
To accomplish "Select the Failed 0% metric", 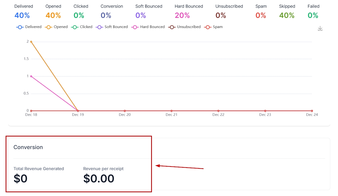I will click(313, 15).
